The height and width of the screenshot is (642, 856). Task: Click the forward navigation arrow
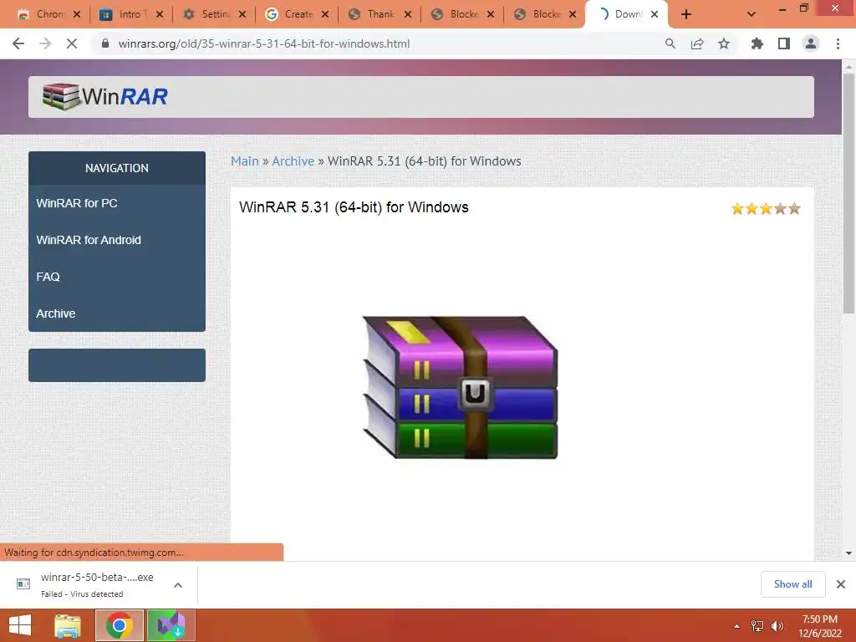45,43
